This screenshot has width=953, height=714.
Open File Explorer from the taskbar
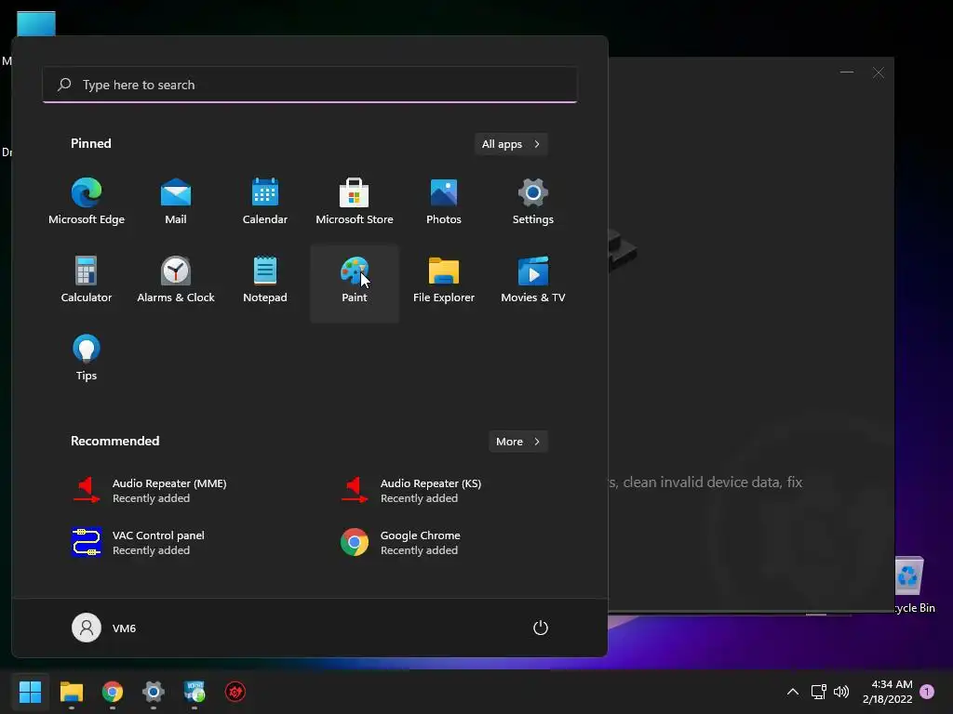point(71,692)
